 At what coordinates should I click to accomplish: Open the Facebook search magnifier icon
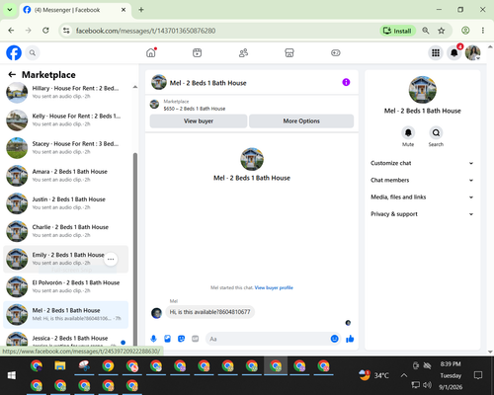[33, 52]
